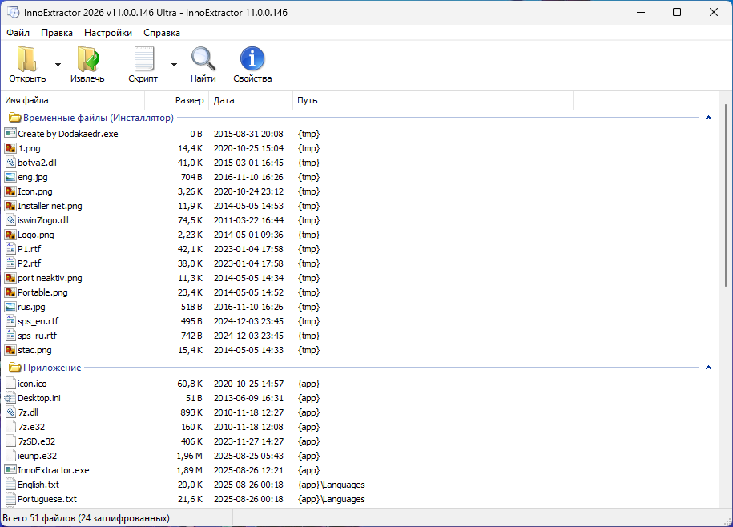Click the 893 K size of 7z.dll
The height and width of the screenshot is (527, 733).
[191, 412]
